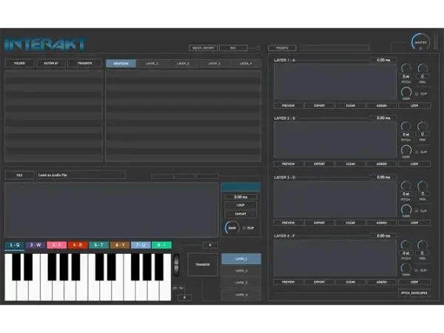Click Layer 2 PITCH knob
The image size is (444, 333).
click(x=406, y=127)
